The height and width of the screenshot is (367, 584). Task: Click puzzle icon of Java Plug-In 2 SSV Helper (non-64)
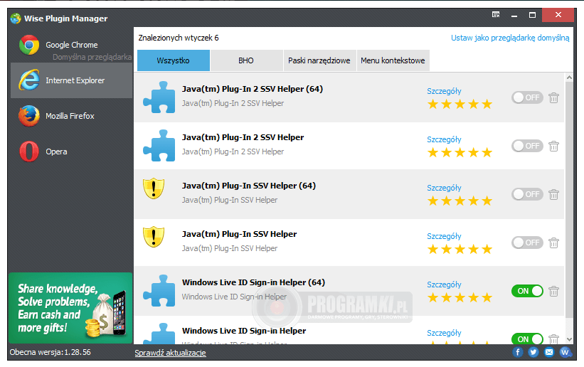click(x=159, y=146)
